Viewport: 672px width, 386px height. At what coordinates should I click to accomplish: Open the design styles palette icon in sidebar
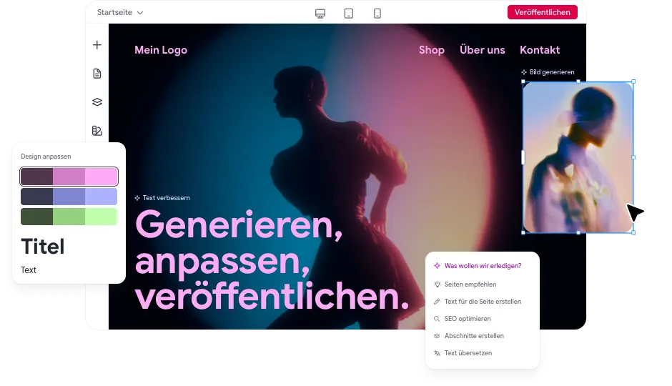pos(97,131)
